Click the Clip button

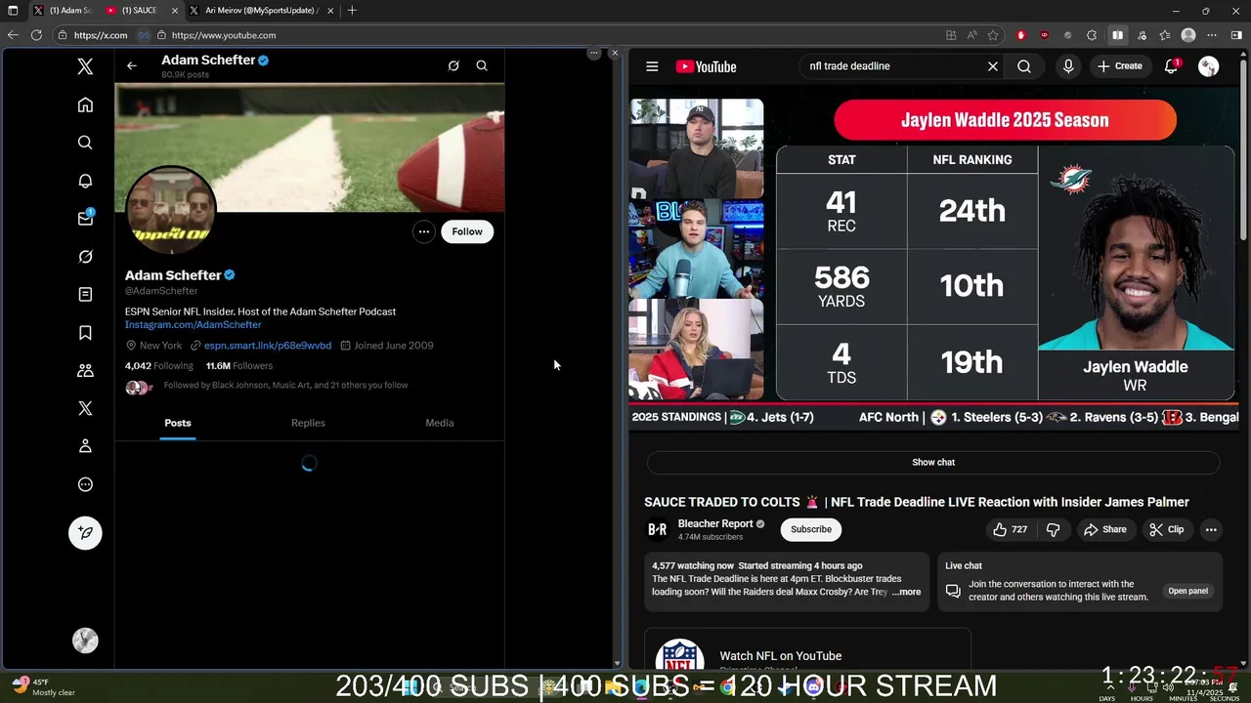1167,529
